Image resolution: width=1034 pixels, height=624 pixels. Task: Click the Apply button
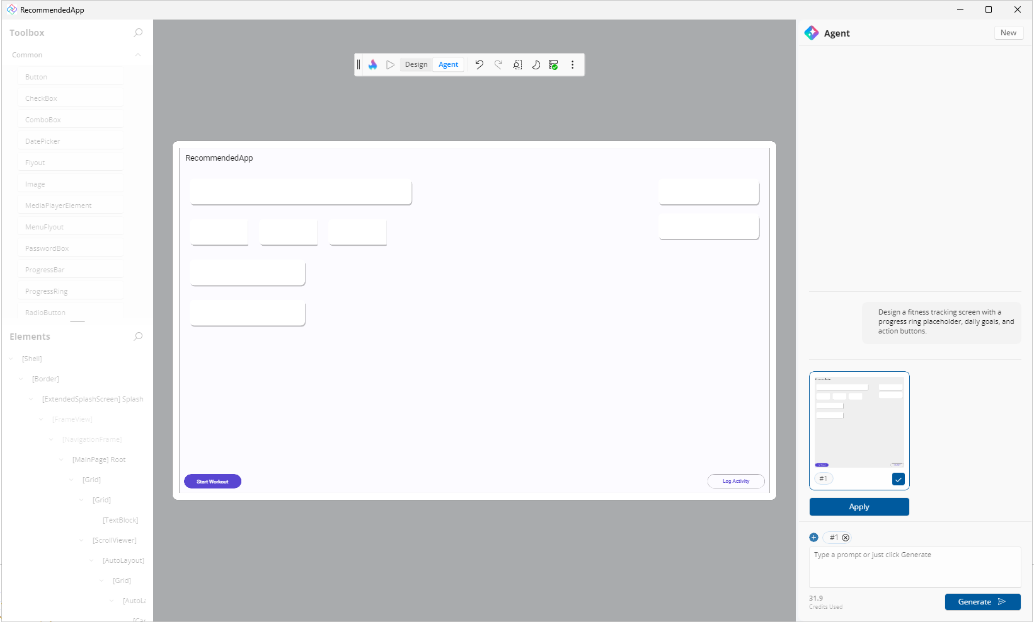point(859,507)
